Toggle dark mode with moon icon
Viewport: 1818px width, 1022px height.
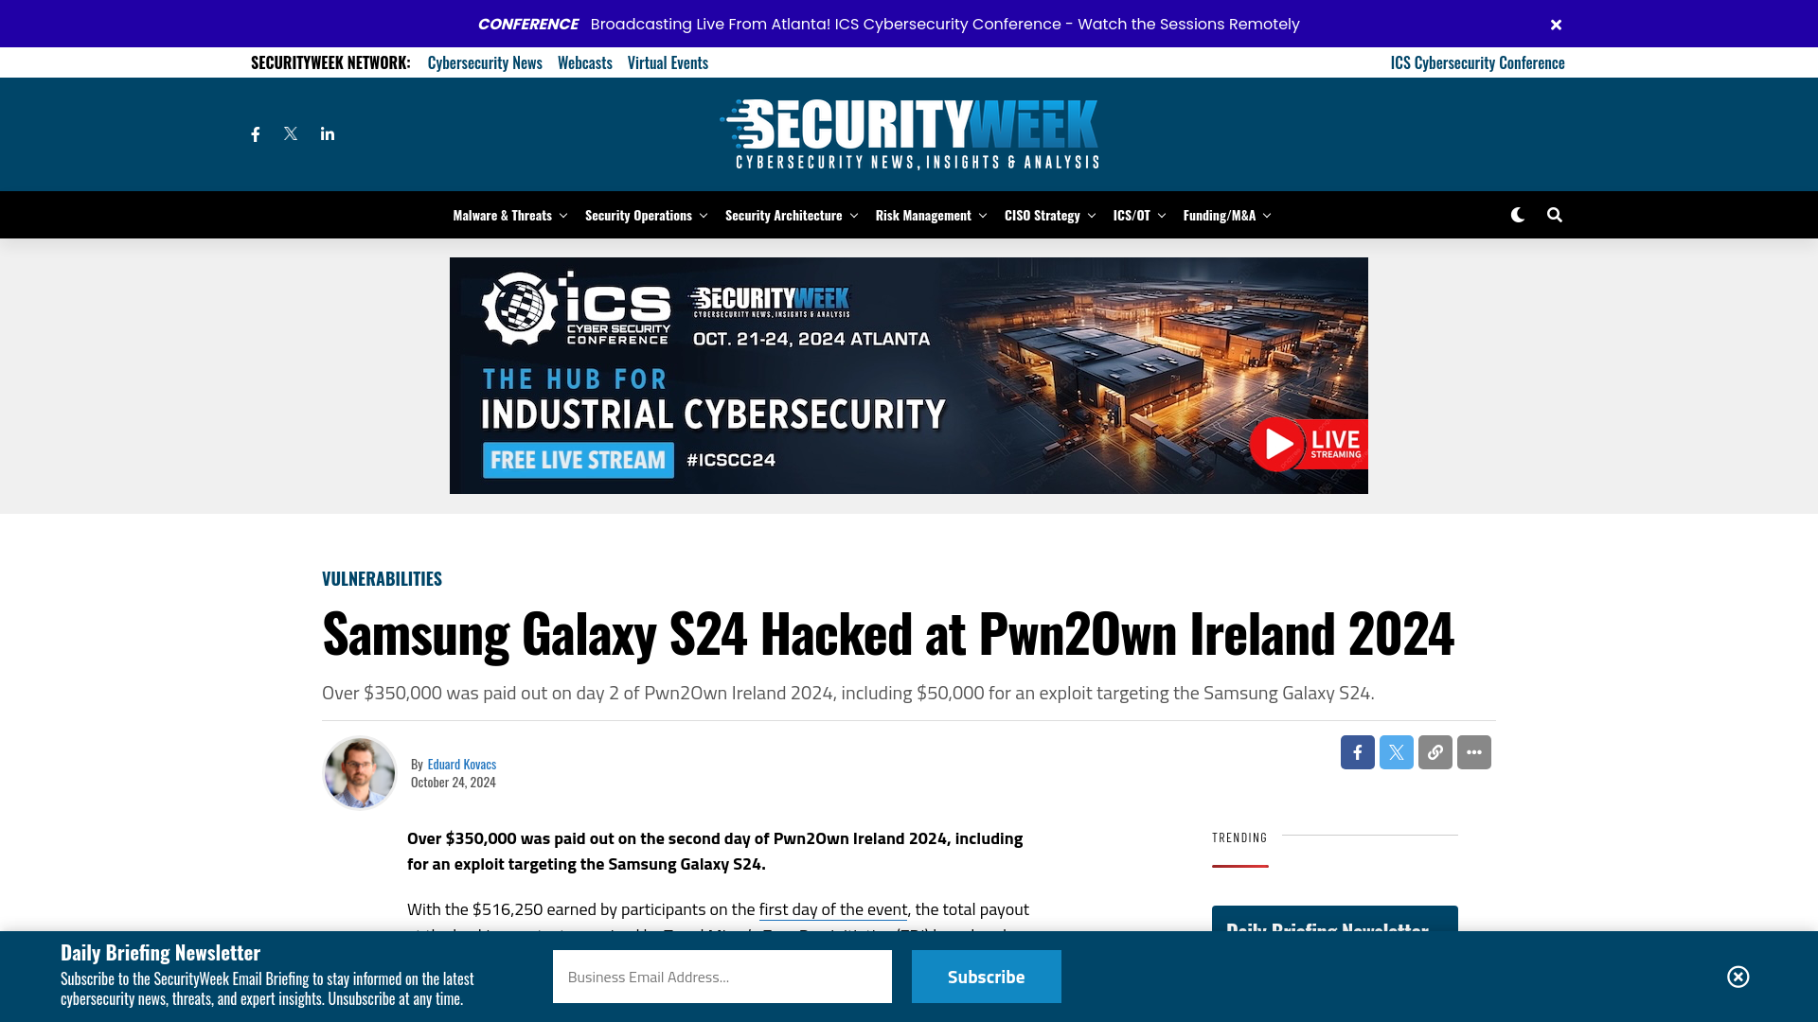pyautogui.click(x=1517, y=215)
